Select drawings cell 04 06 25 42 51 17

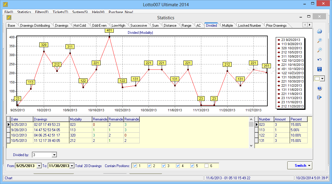[x=51, y=135]
